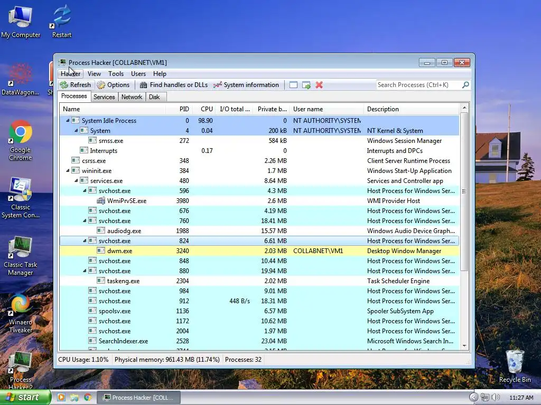Switch to the Network tab
541x405 pixels.
coord(132,97)
